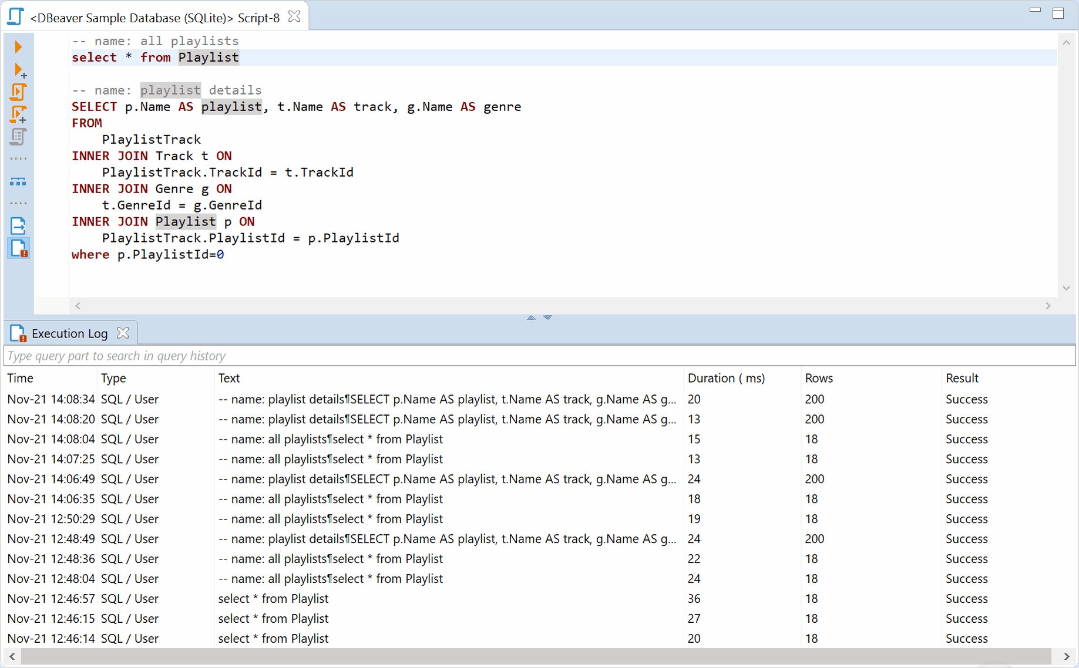This screenshot has height=668, width=1079.
Task: Click the query history search field
Action: click(x=539, y=356)
